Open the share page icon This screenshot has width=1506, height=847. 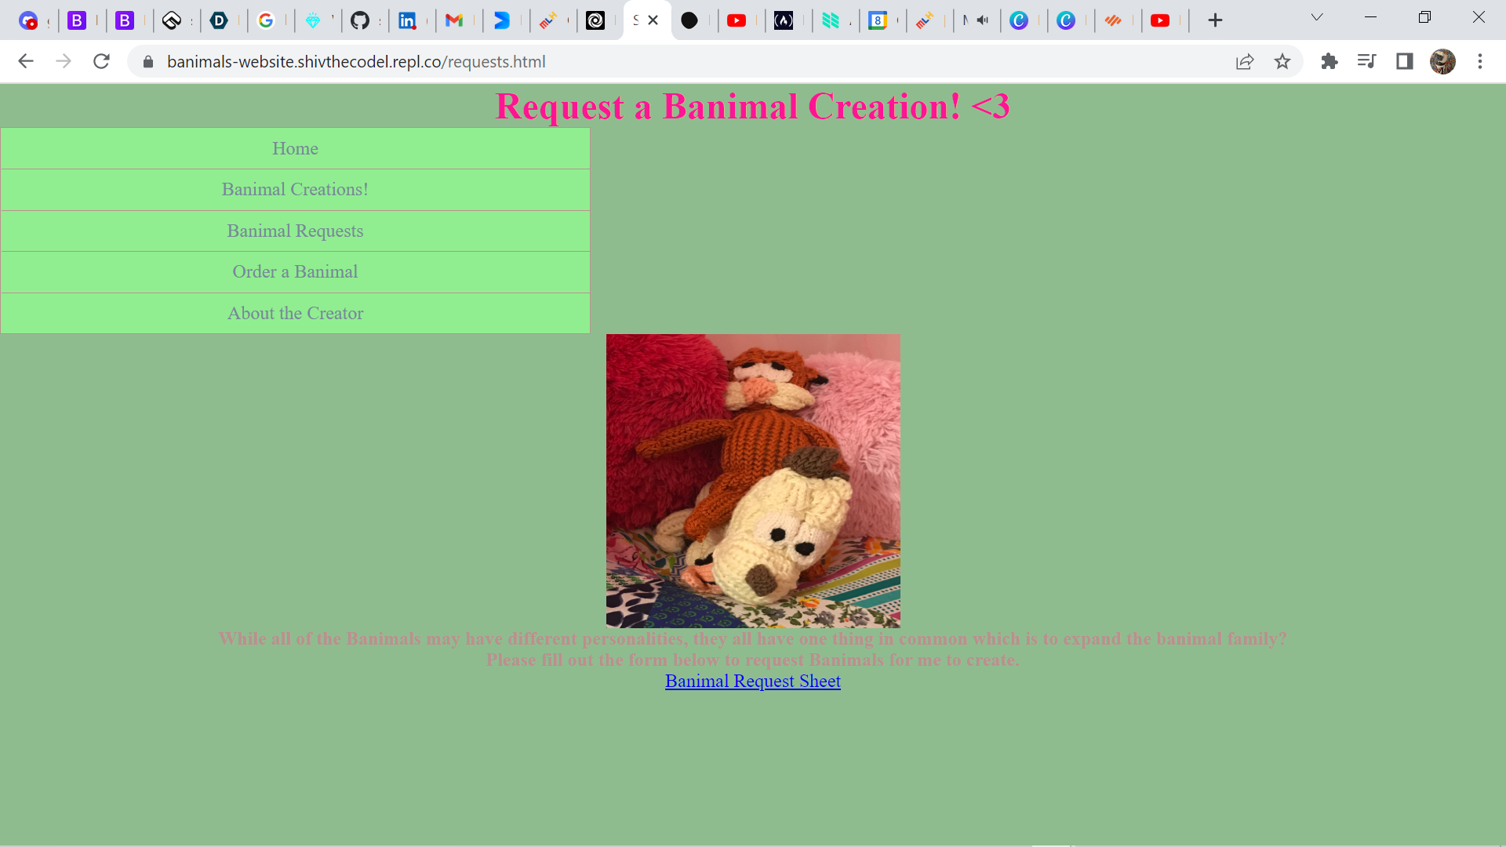pos(1244,61)
